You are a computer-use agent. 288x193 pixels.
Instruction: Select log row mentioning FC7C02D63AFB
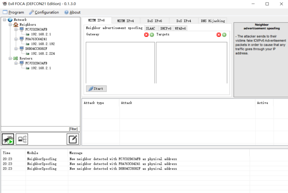pyautogui.click(x=126, y=159)
